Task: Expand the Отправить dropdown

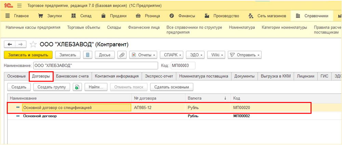Action: (x=245, y=55)
